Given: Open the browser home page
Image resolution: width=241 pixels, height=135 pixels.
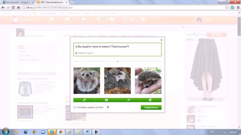Looking at the screenshot, I should pos(18,7).
